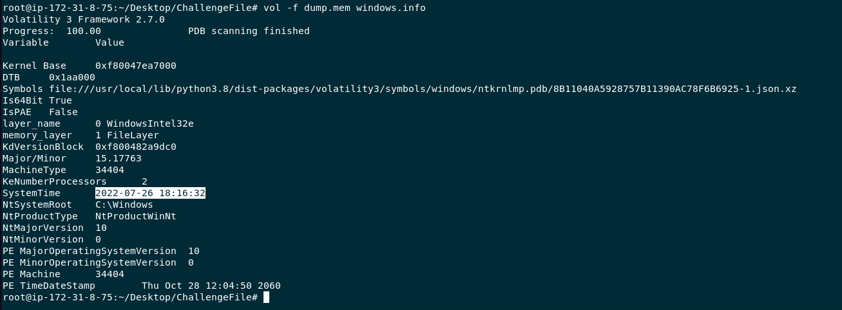Click the KeNumberProcessors value 2

point(144,181)
